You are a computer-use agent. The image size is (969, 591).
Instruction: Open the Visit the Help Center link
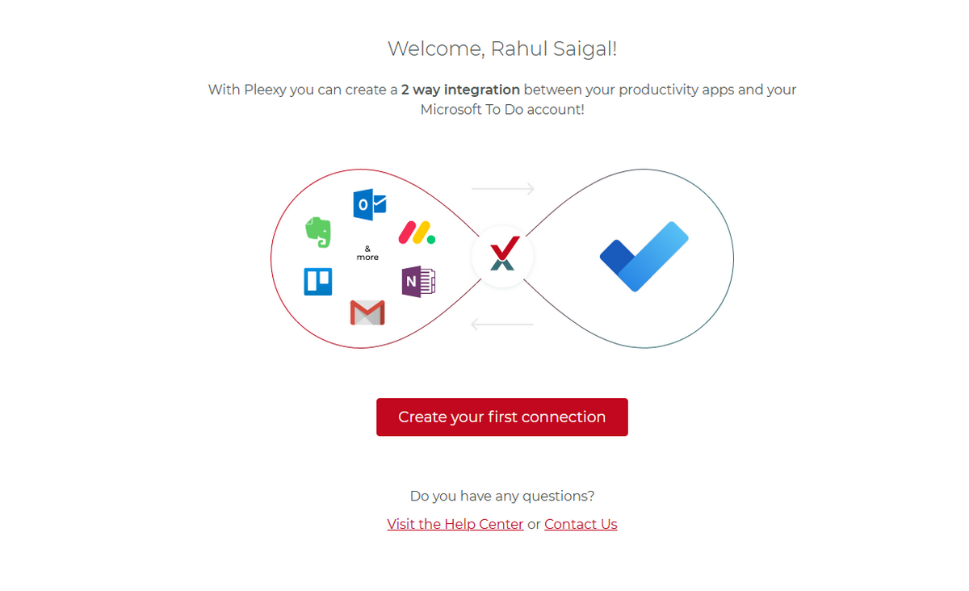click(455, 524)
